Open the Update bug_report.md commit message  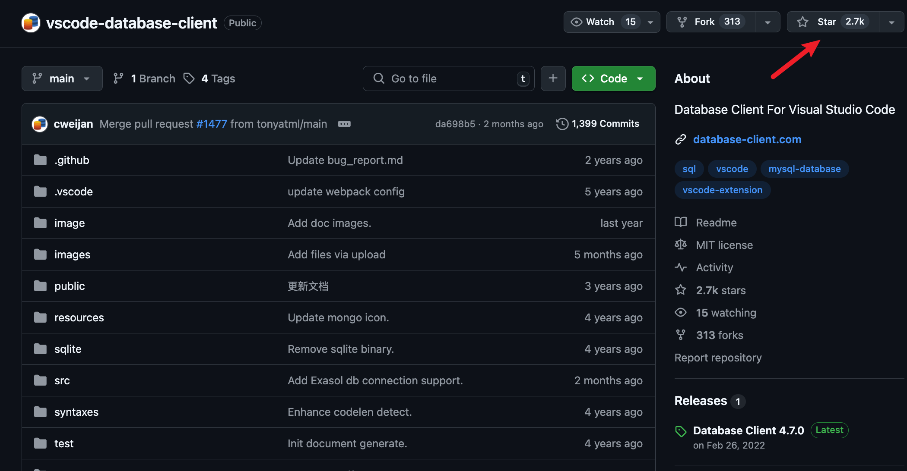point(345,160)
